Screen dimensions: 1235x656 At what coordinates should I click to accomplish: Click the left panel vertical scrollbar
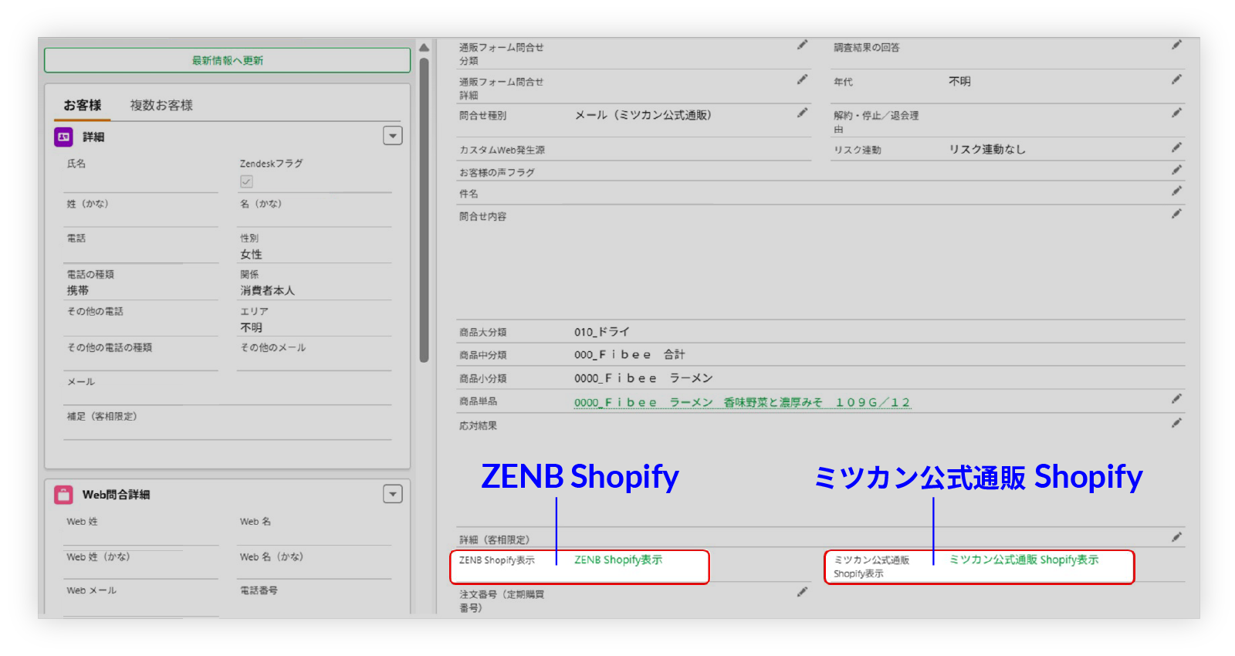(424, 208)
